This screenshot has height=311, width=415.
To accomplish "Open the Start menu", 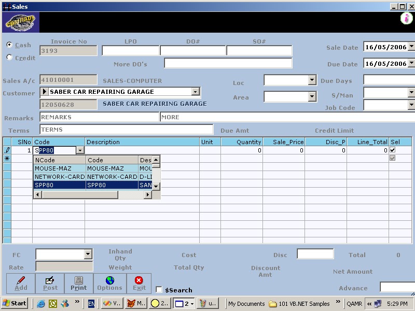I will click(x=13, y=303).
